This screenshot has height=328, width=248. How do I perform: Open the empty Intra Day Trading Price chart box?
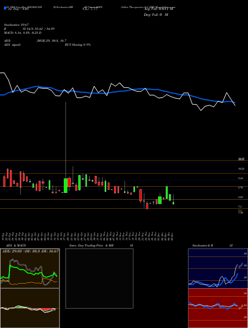(99, 278)
